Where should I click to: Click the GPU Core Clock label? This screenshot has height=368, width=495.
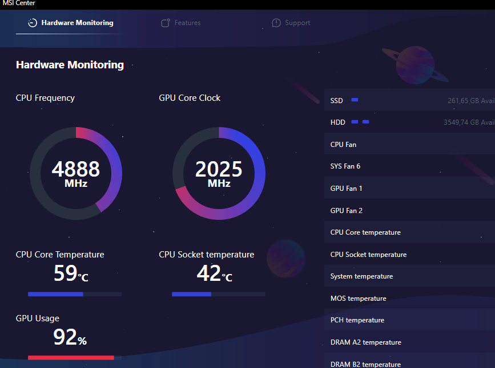[190, 98]
